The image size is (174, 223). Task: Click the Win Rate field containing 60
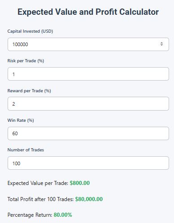(88, 133)
